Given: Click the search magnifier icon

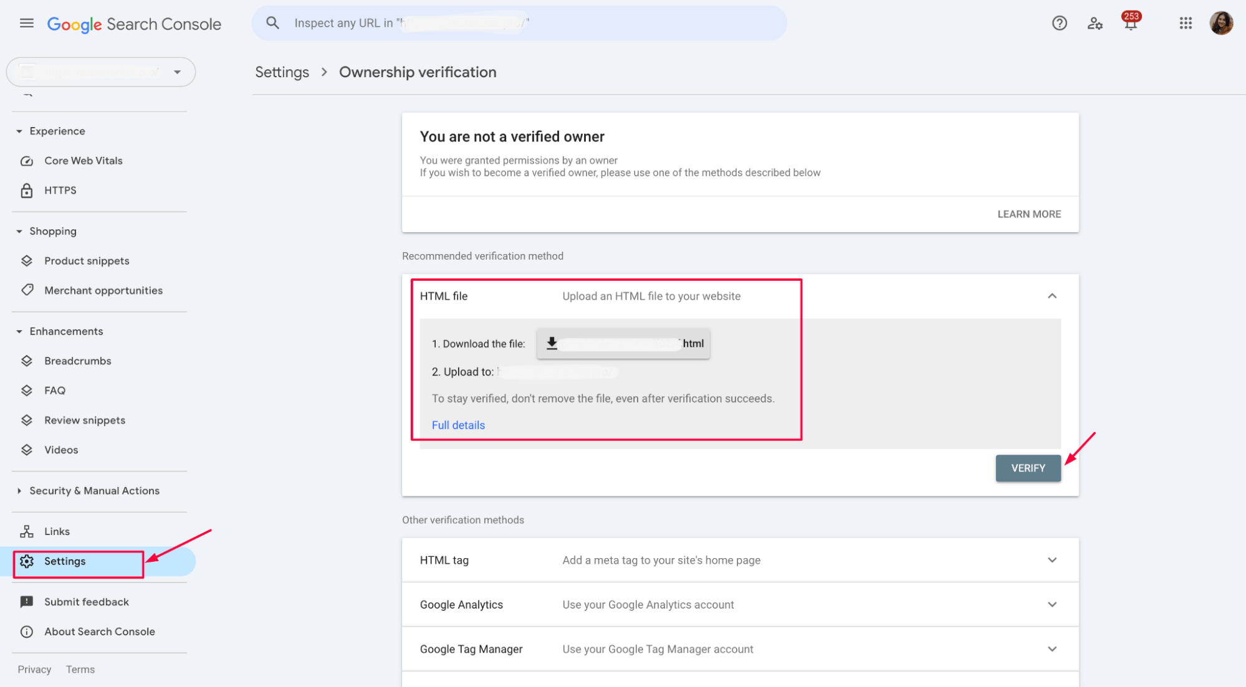Looking at the screenshot, I should pyautogui.click(x=272, y=23).
